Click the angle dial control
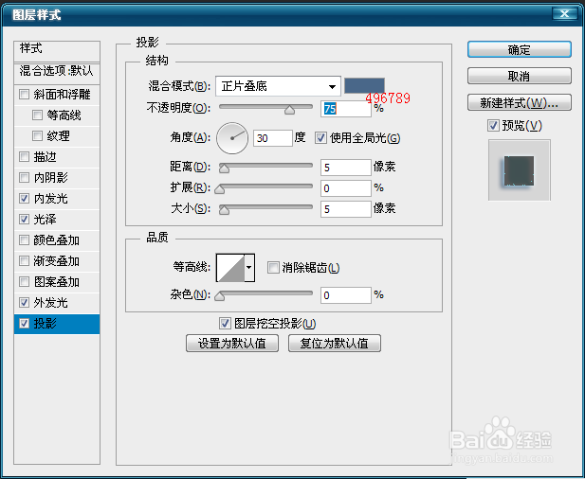Viewport: 585px width, 479px height. click(x=232, y=138)
